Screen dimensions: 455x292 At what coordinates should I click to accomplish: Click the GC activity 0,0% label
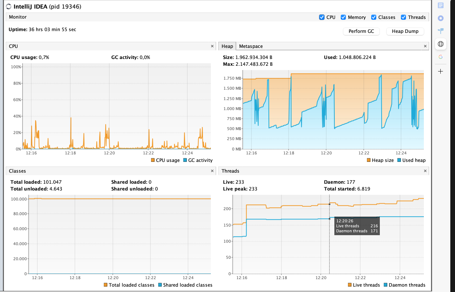(131, 57)
